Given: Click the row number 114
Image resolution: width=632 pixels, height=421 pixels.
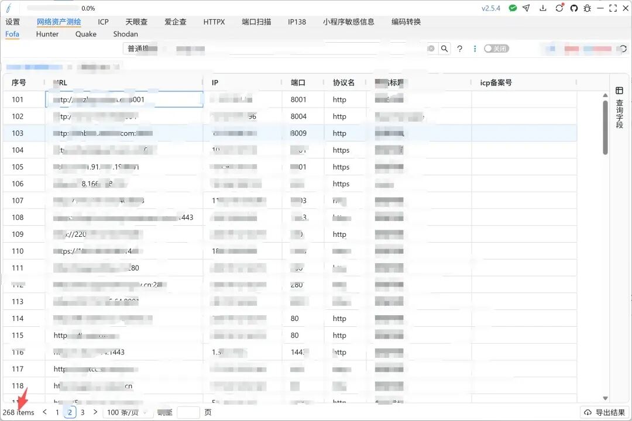Looking at the screenshot, I should (x=18, y=318).
